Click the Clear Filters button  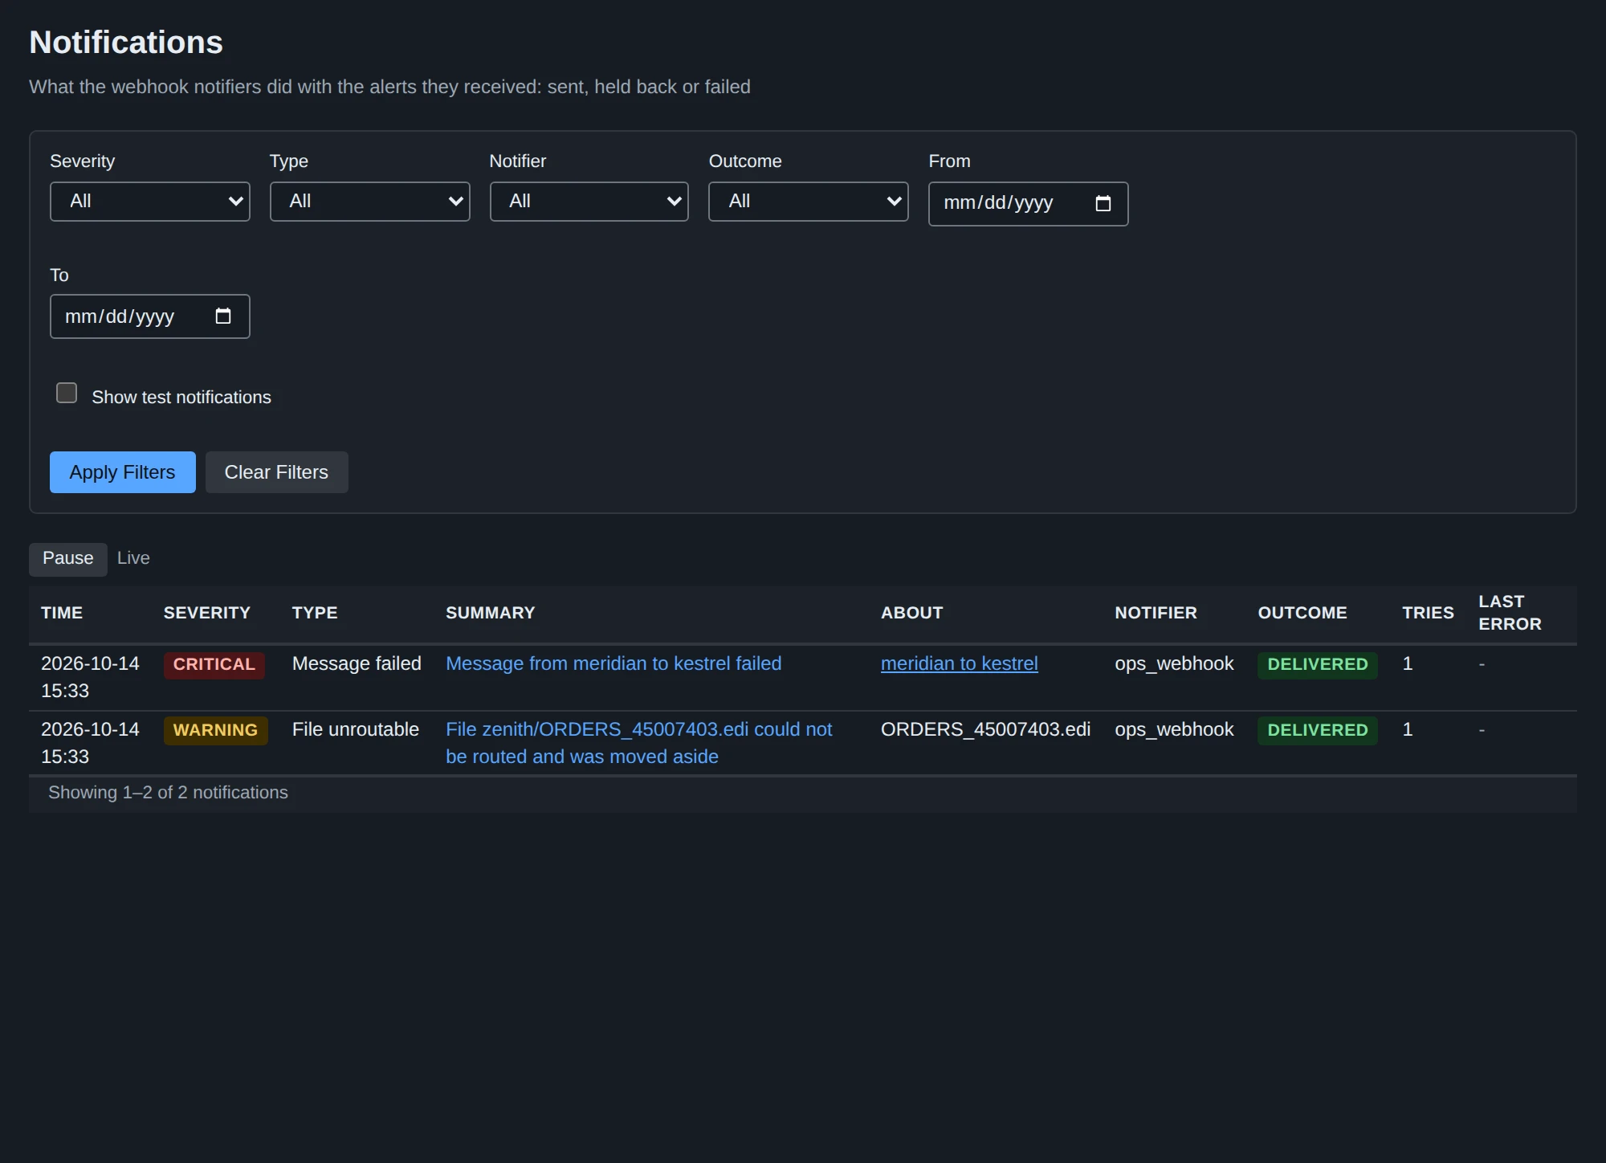click(x=276, y=472)
